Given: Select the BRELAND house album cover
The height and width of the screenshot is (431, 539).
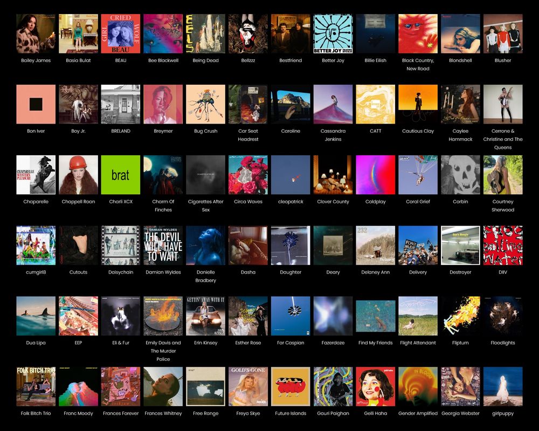Looking at the screenshot, I should point(121,104).
